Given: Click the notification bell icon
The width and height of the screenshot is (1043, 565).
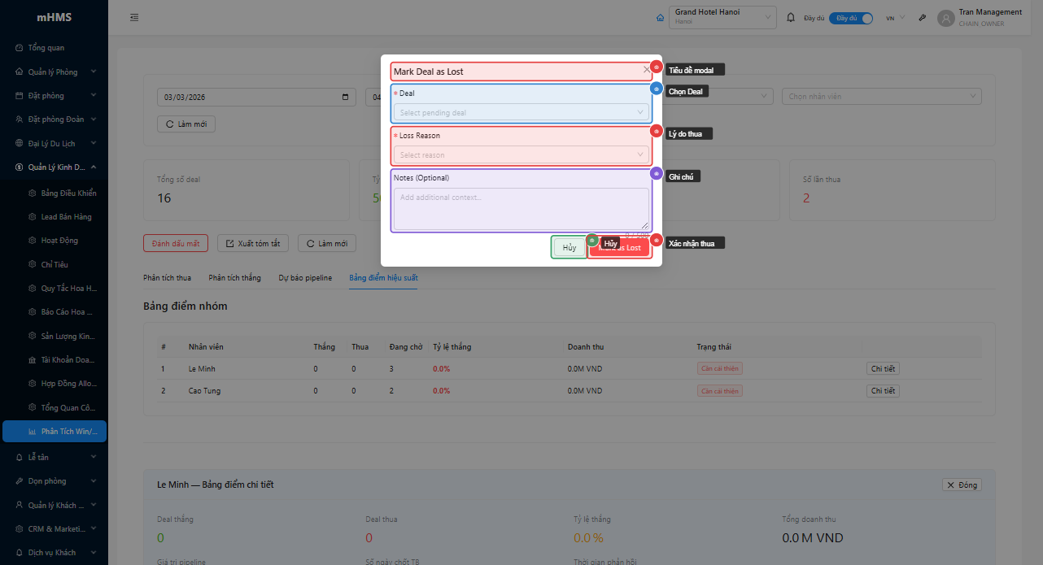Looking at the screenshot, I should 790,16.
